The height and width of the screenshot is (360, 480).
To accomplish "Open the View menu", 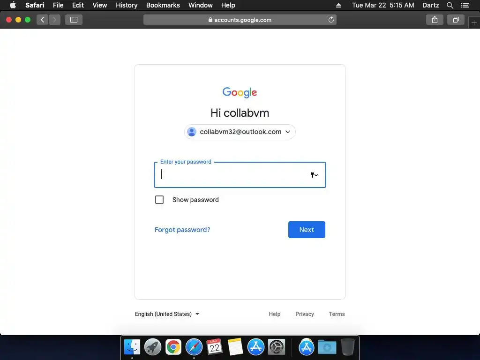I will tap(99, 5).
